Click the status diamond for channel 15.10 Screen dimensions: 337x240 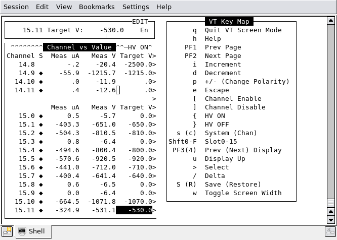41,202
